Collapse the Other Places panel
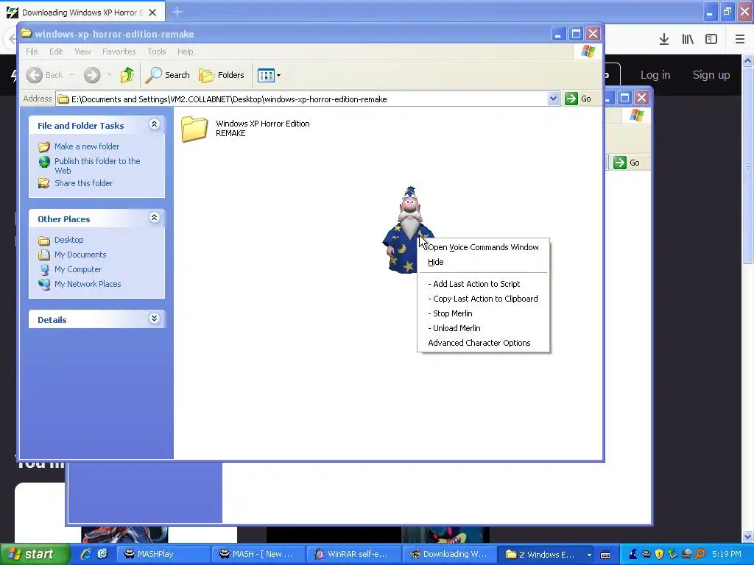754x565 pixels. (154, 218)
